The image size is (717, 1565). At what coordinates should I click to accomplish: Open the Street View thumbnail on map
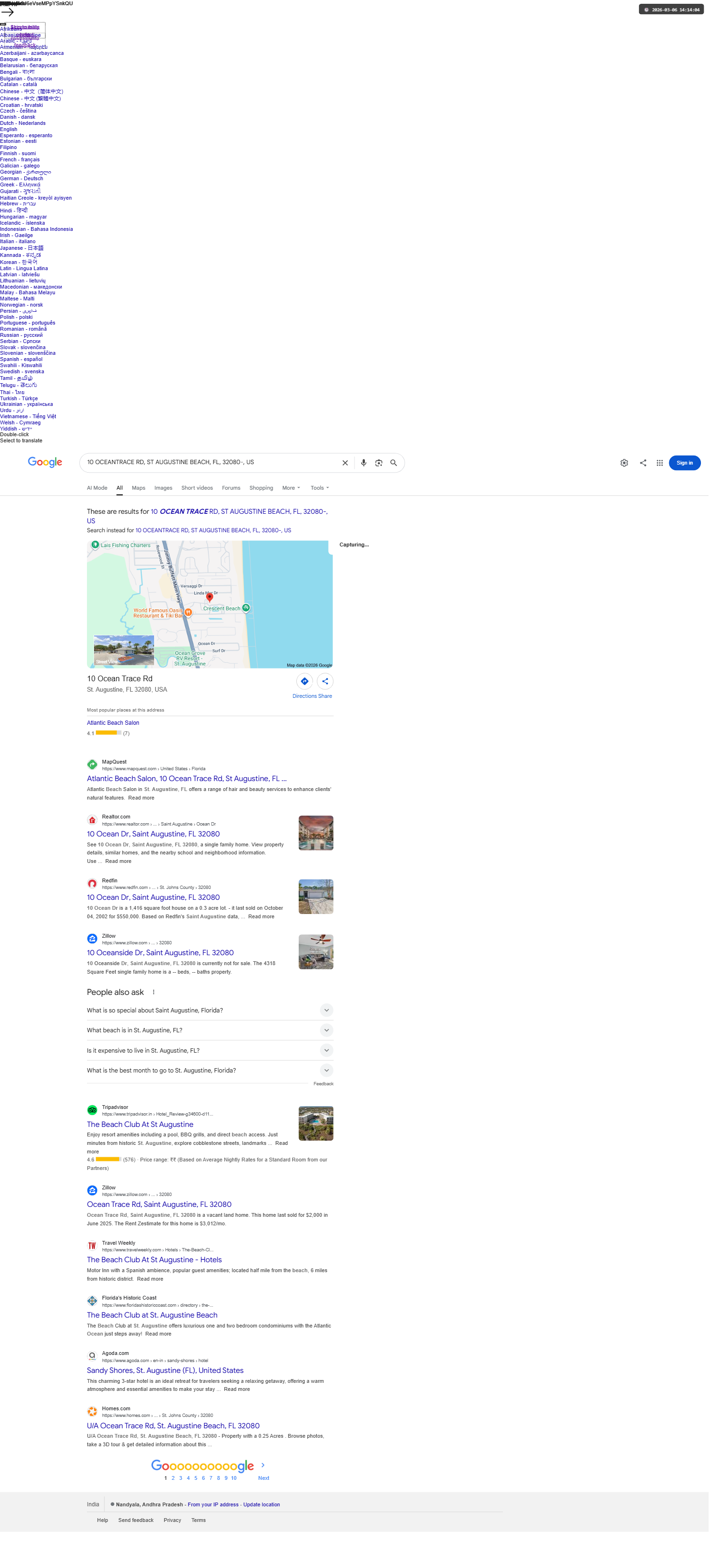124,651
